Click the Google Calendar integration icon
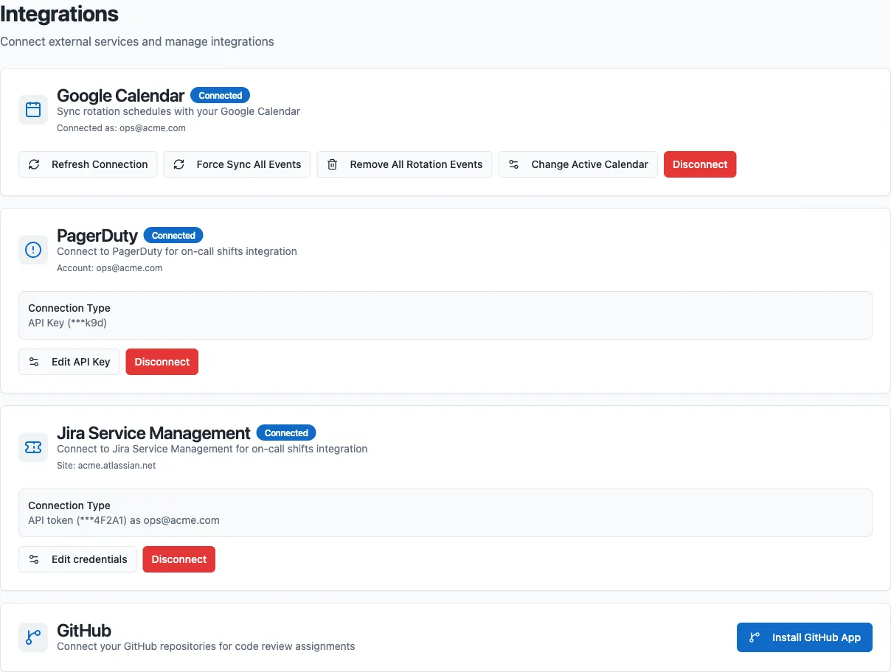The image size is (891, 672). pyautogui.click(x=33, y=110)
